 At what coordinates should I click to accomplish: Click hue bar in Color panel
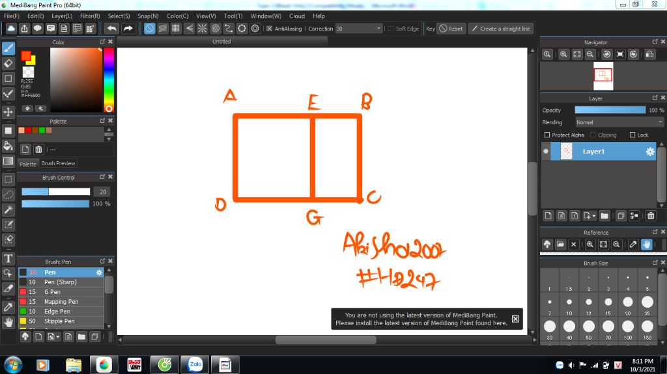coord(109,80)
